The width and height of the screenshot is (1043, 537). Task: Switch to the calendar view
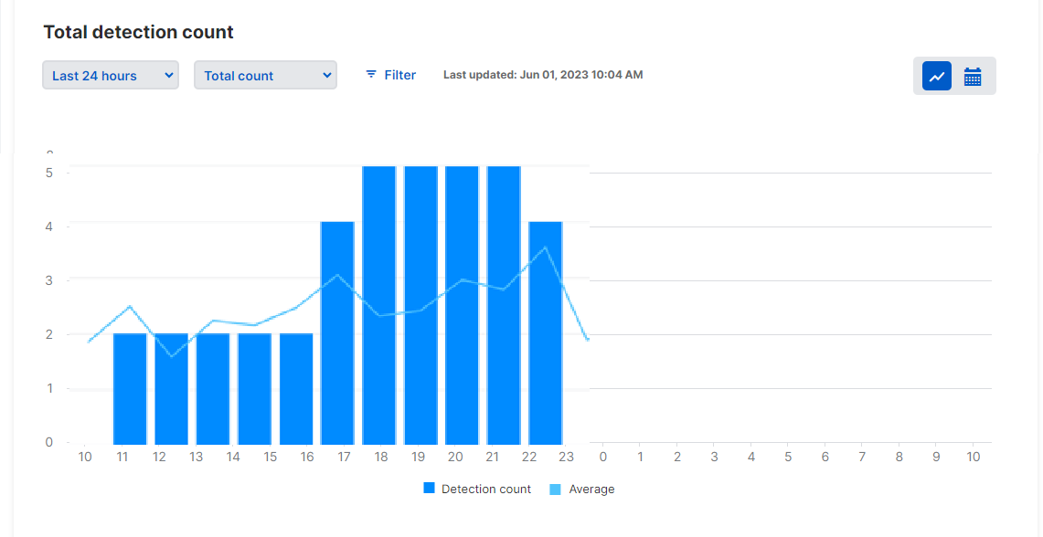(x=973, y=77)
